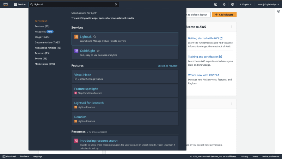Image resolution: width=282 pixels, height=159 pixels.
Task: Click See all 23 results link
Action: (x=168, y=66)
